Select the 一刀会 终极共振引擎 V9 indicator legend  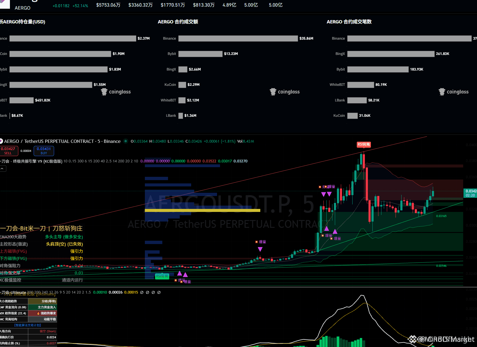click(x=31, y=161)
